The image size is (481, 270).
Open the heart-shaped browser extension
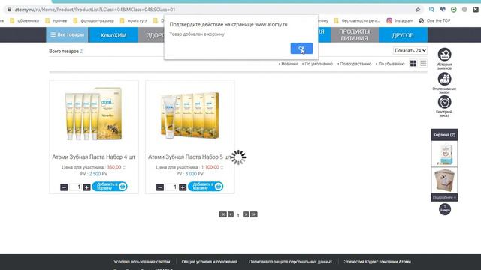pyautogui.click(x=443, y=10)
